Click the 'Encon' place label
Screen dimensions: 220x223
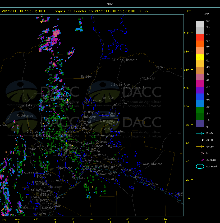(x=159, y=67)
